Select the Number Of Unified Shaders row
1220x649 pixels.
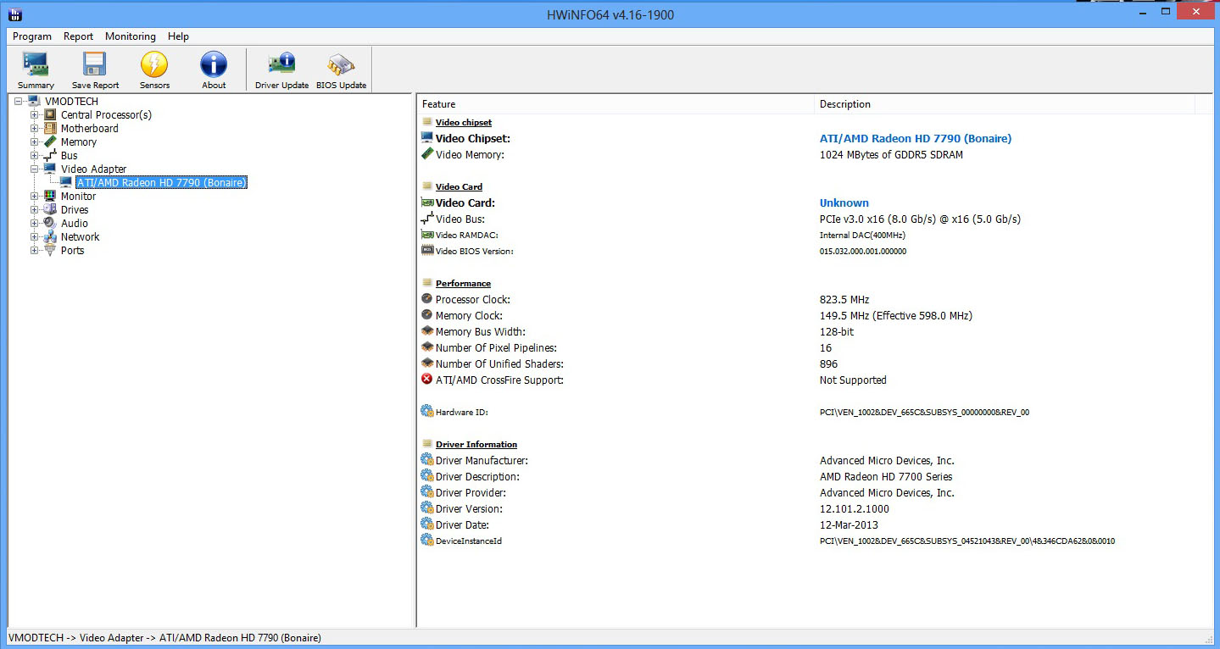point(814,363)
